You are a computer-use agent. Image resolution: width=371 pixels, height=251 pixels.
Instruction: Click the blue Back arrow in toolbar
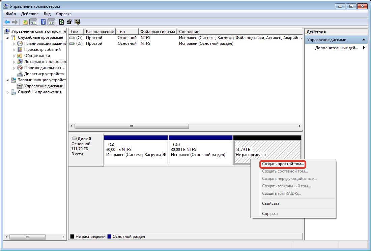pyautogui.click(x=7, y=22)
